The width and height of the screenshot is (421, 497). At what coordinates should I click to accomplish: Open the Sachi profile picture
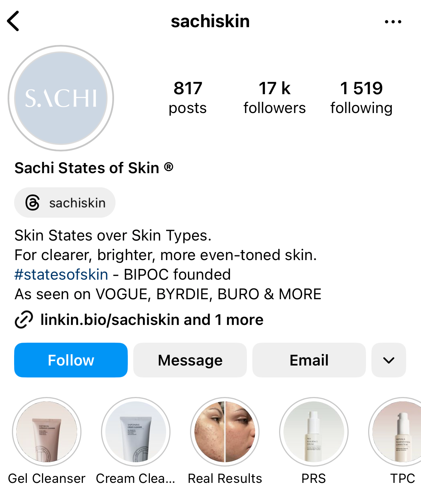click(x=61, y=98)
